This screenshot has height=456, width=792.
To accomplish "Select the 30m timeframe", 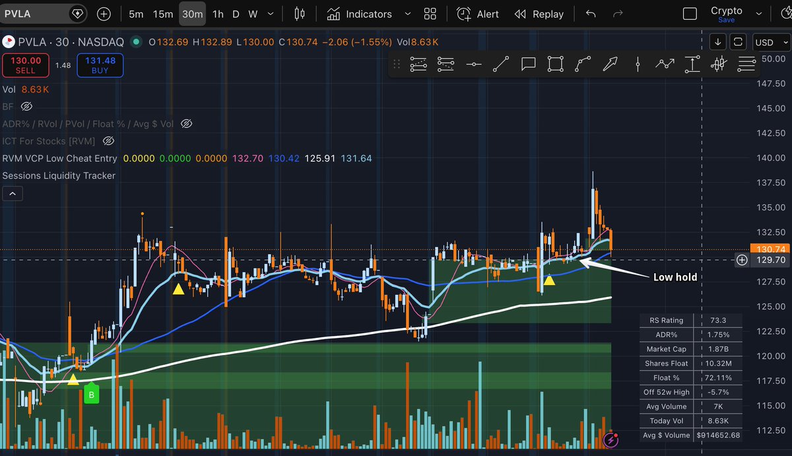I will tap(192, 14).
